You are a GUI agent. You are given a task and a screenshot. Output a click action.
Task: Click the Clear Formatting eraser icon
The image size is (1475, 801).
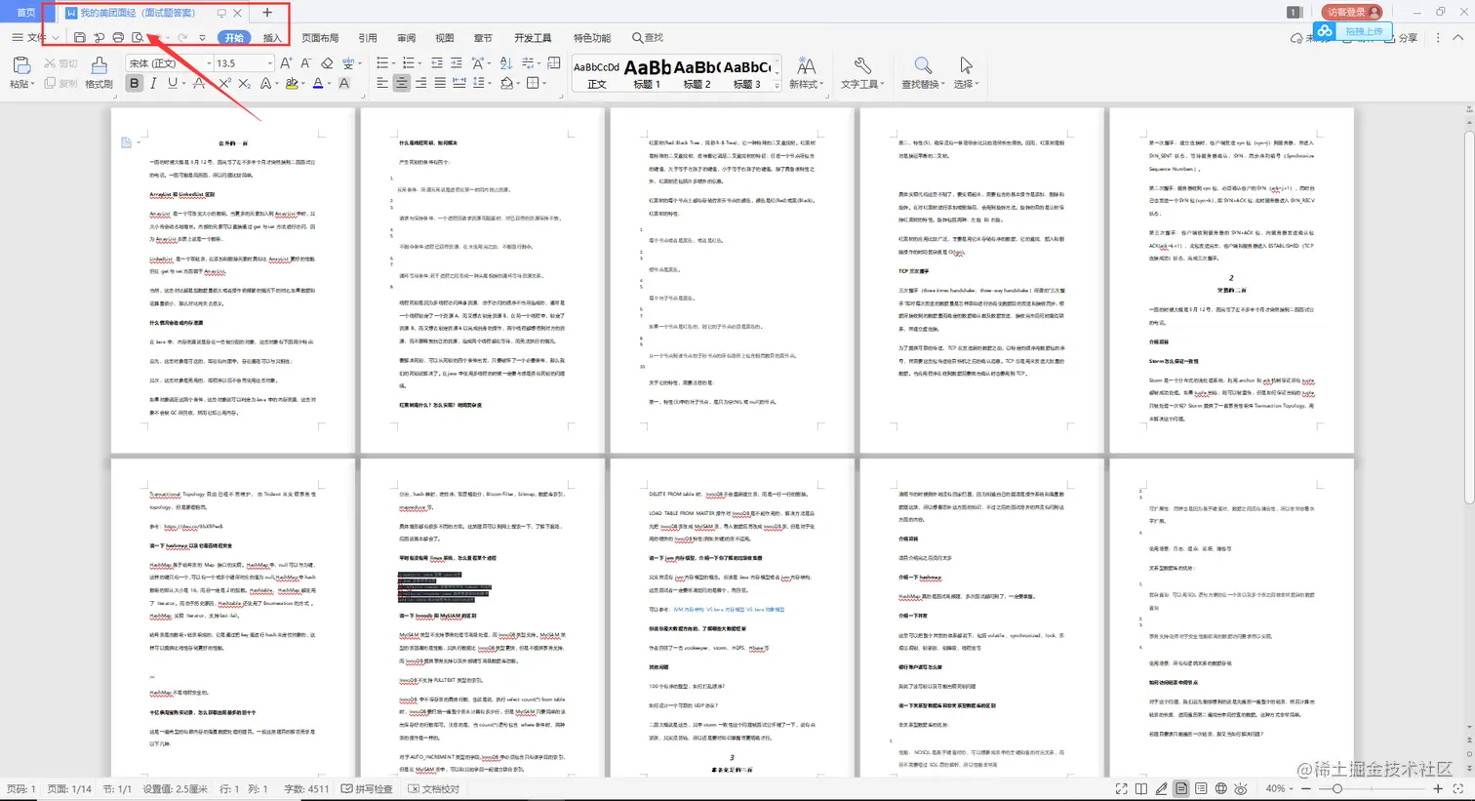coord(327,63)
